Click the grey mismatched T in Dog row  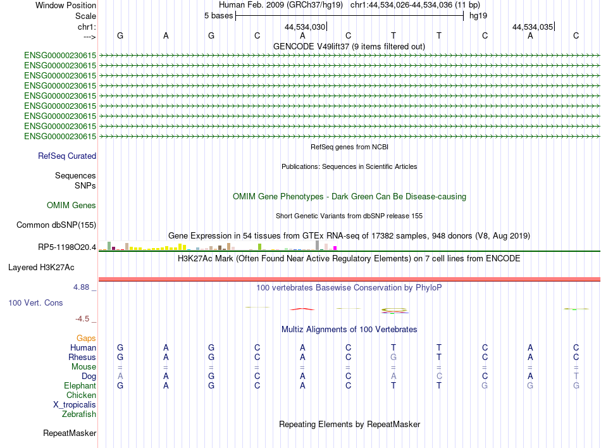[576, 376]
